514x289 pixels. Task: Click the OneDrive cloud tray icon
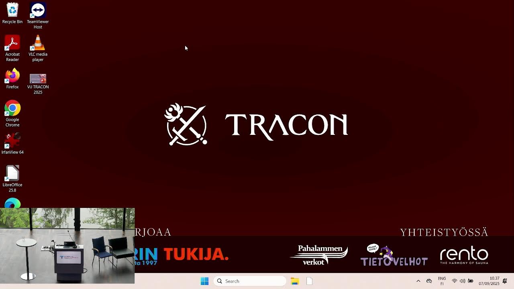coord(429,281)
